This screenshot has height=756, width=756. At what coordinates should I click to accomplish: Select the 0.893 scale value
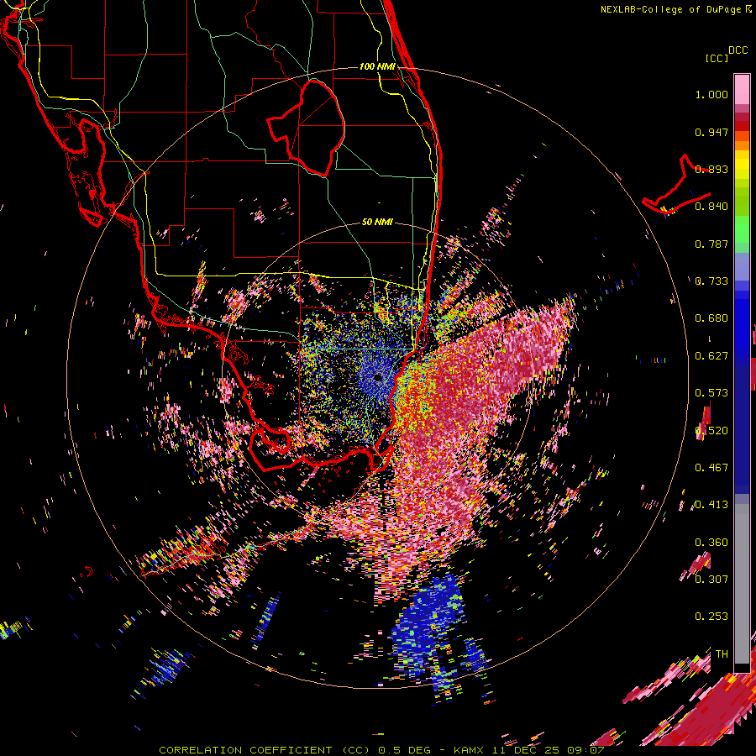click(x=711, y=169)
